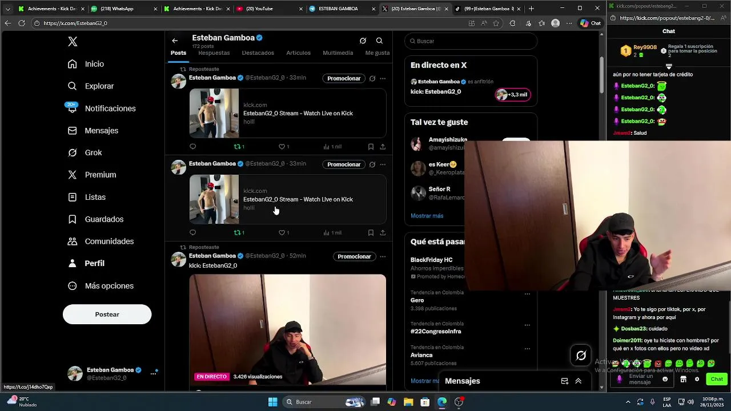This screenshot has width=731, height=411.
Task: Click the Copilot Chat button in the Edge toolbar
Action: tap(591, 23)
